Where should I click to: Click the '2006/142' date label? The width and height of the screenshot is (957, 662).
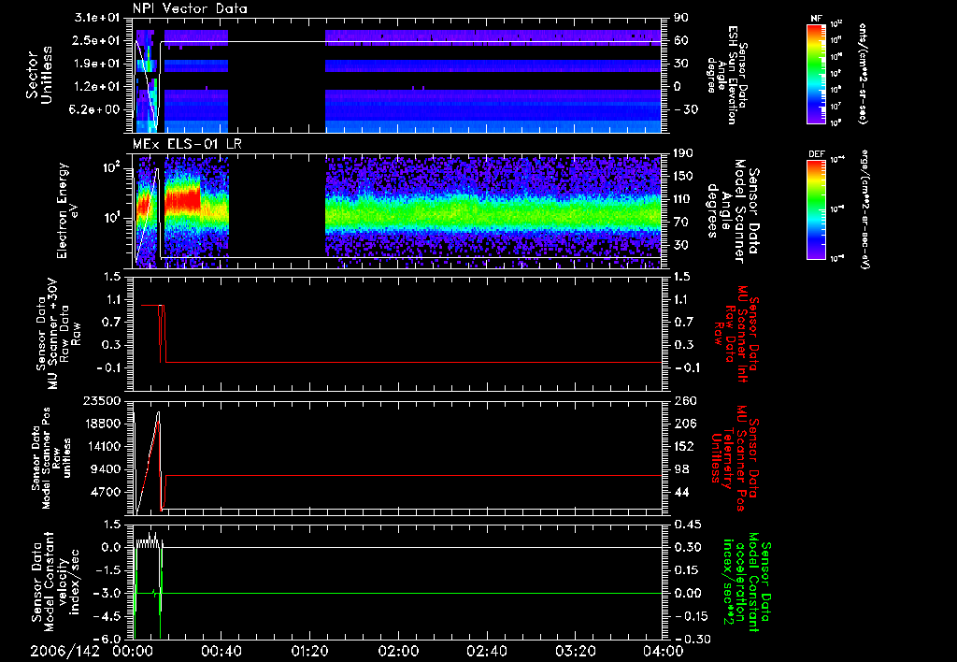64,651
